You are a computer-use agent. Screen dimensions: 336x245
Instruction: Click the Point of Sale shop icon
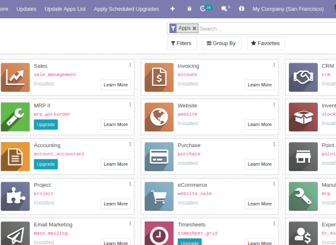(x=303, y=157)
